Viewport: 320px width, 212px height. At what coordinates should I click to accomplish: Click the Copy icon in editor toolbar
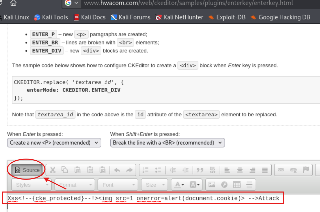[x=65, y=170]
